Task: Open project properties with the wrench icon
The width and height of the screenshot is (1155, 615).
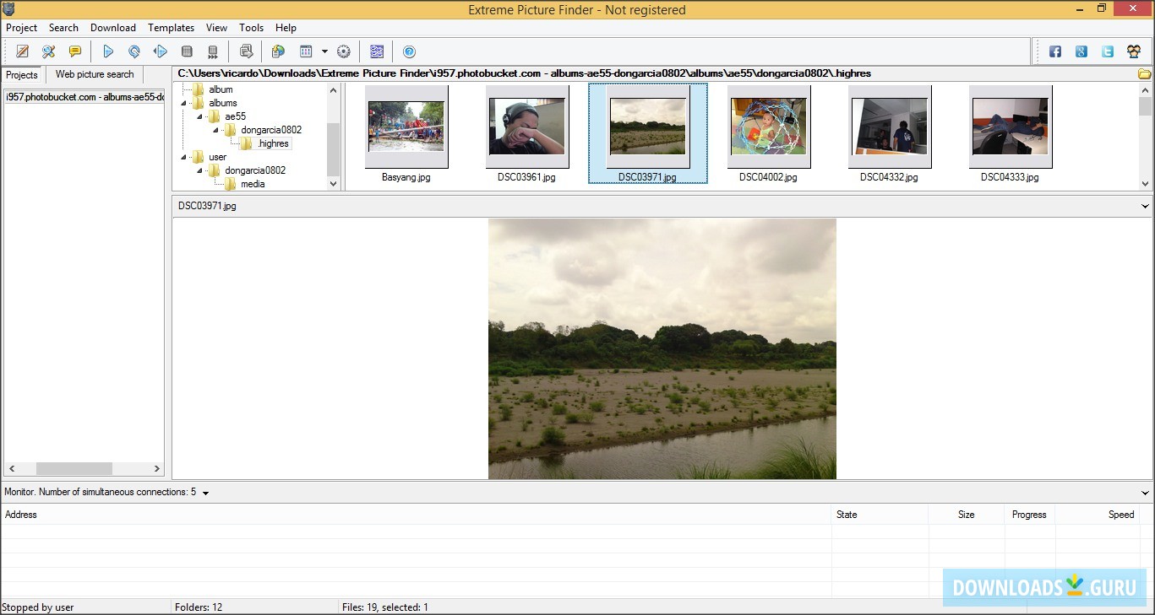Action: (48, 51)
